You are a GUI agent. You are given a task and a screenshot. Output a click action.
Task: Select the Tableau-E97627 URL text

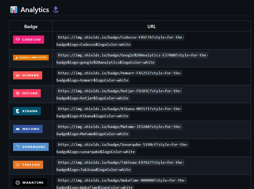pyautogui.click(x=120, y=166)
